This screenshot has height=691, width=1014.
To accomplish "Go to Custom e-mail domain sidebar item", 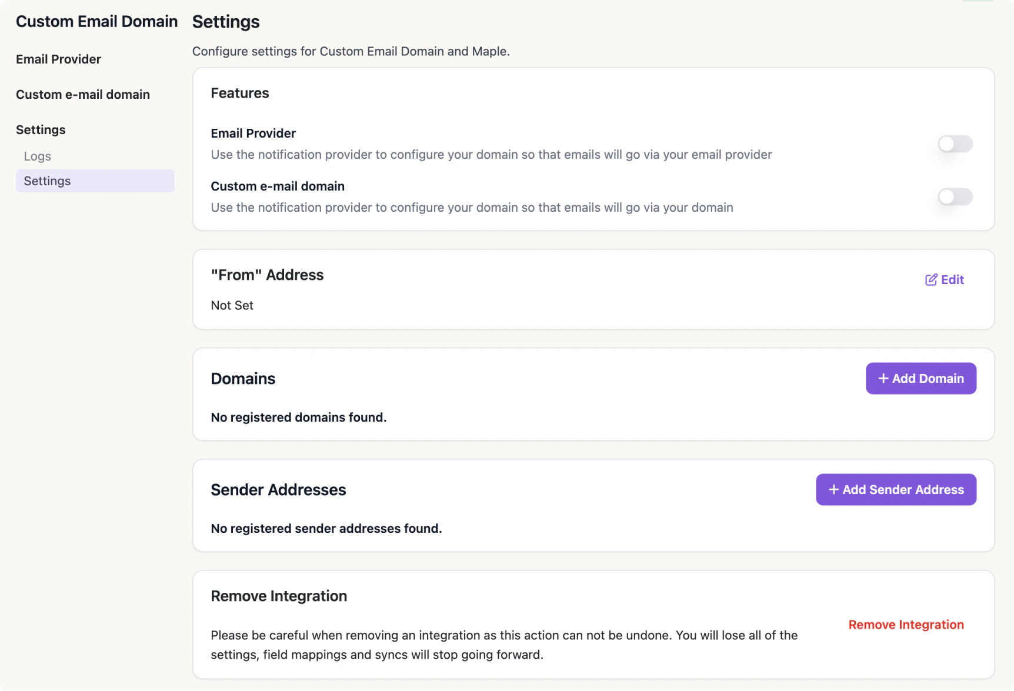I will pos(83,95).
